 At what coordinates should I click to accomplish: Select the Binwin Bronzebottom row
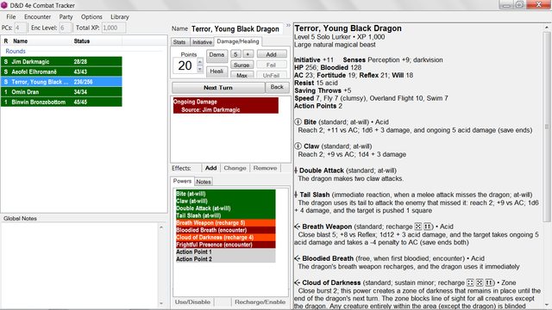[61, 102]
